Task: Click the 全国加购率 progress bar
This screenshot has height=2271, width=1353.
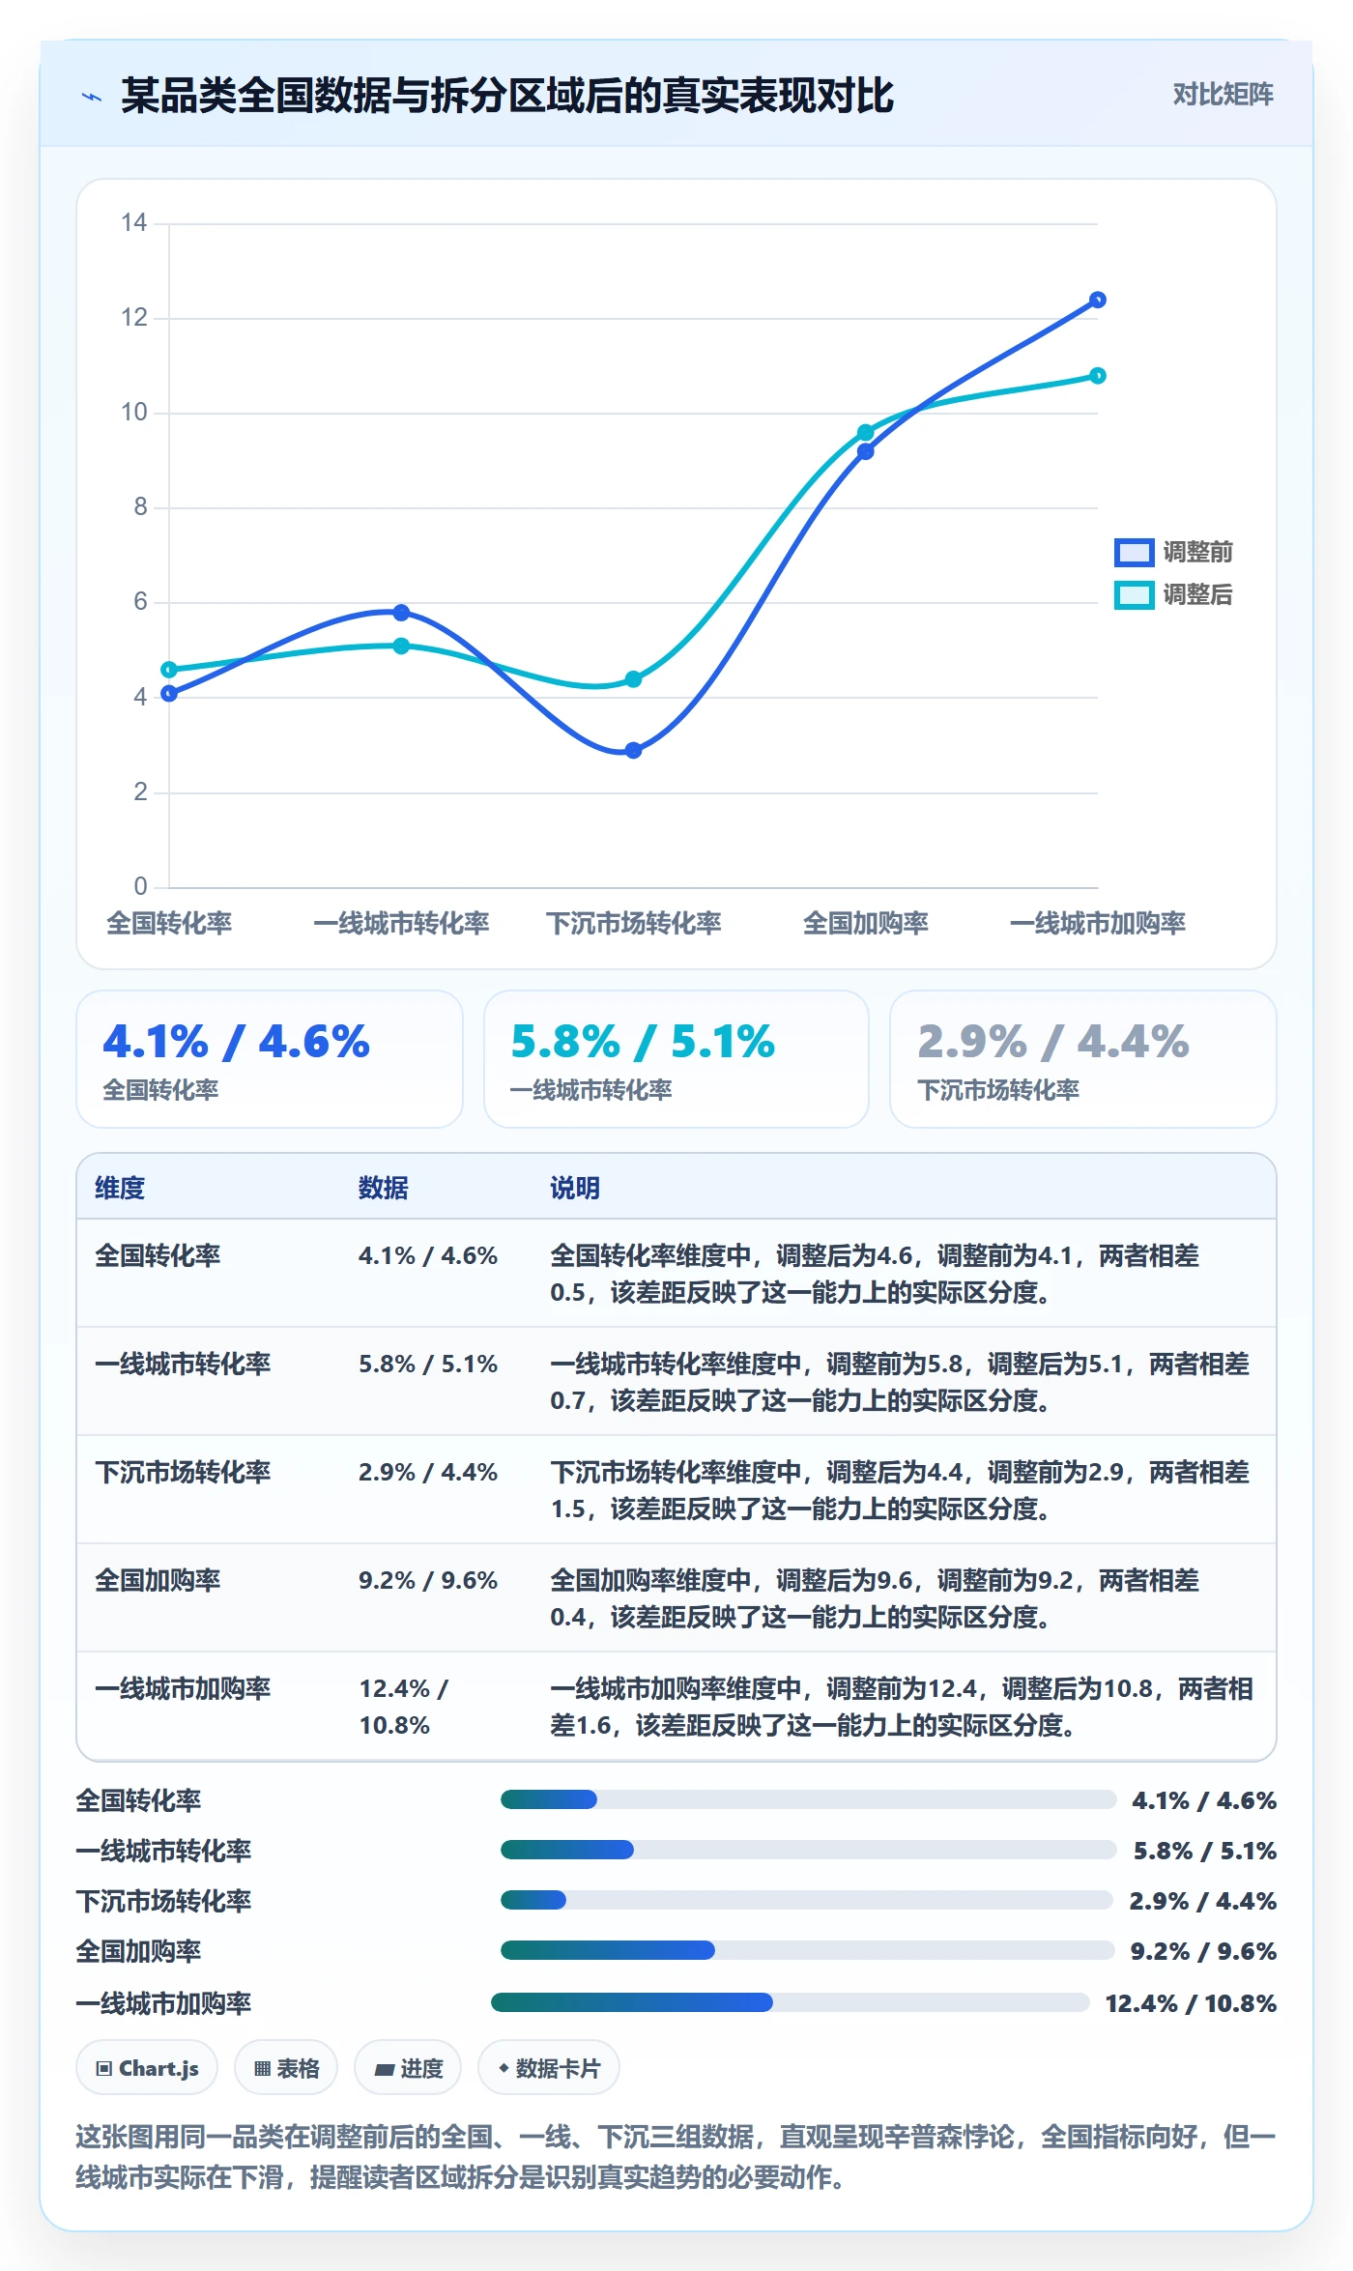Action: tap(808, 1950)
